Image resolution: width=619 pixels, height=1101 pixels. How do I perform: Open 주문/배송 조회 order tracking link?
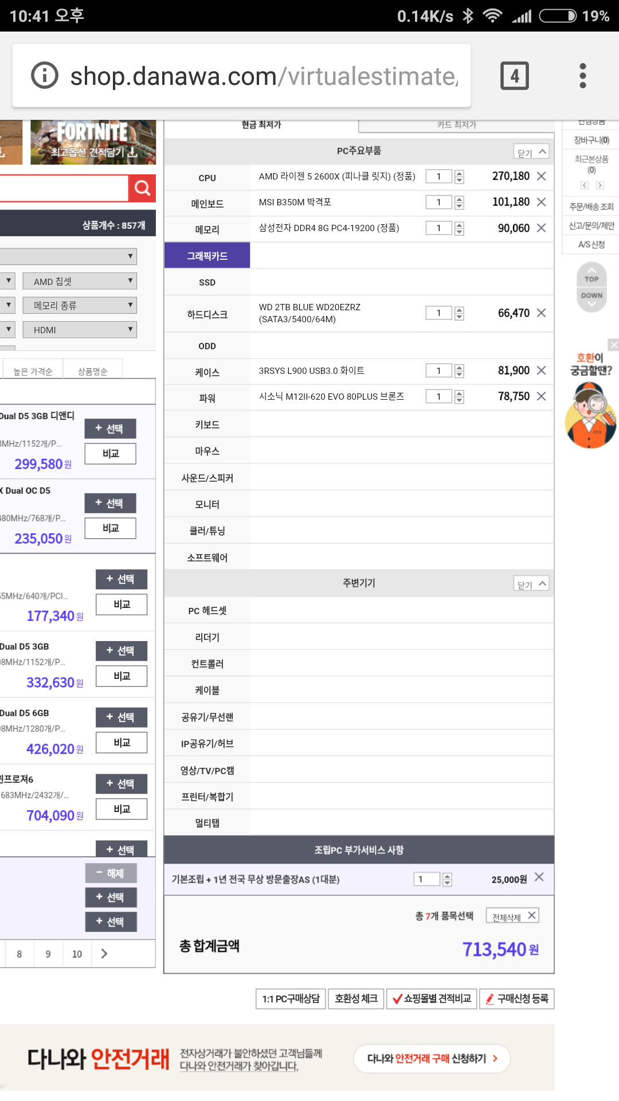(591, 206)
